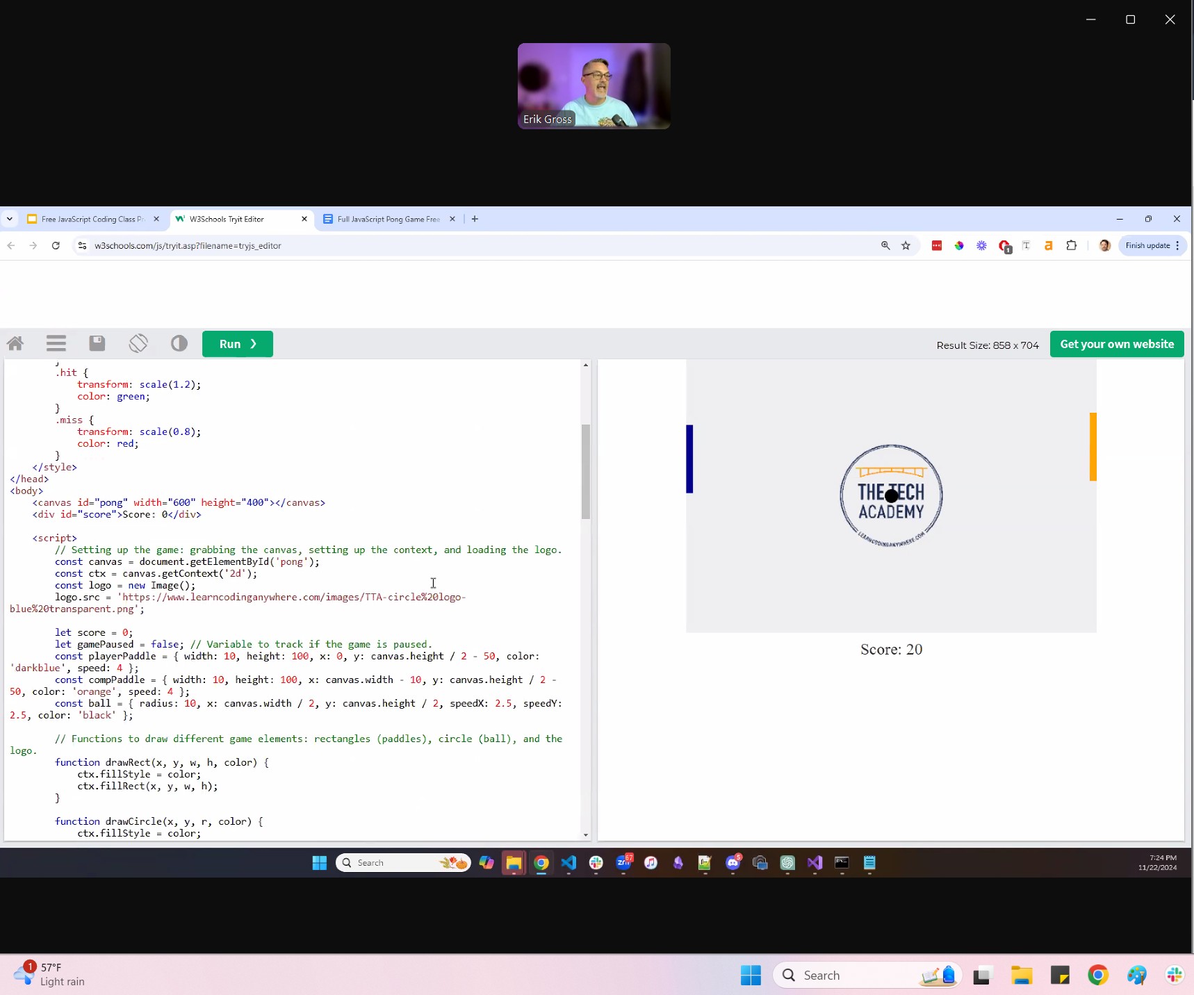Image resolution: width=1194 pixels, height=995 pixels.
Task: Open the red extension with badge 1
Action: [1004, 246]
